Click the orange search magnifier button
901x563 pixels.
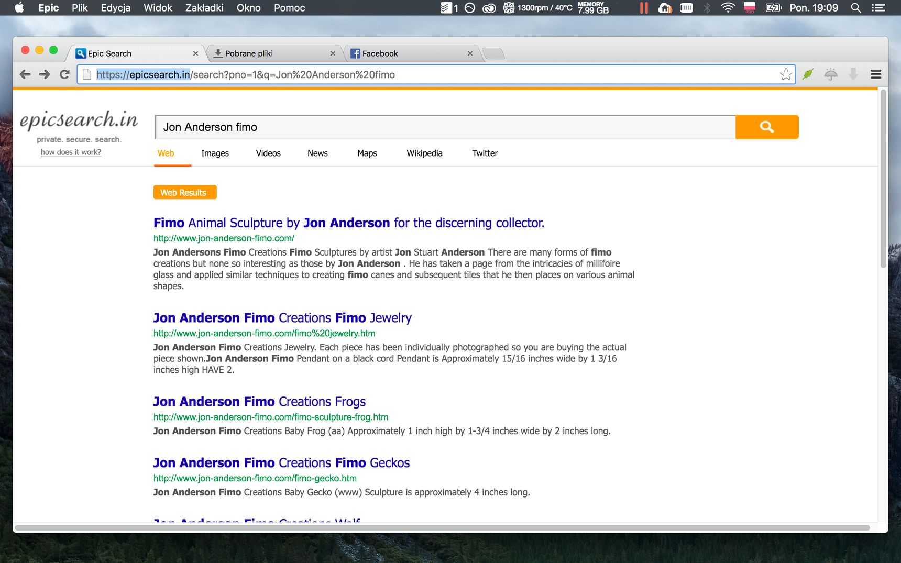click(767, 127)
